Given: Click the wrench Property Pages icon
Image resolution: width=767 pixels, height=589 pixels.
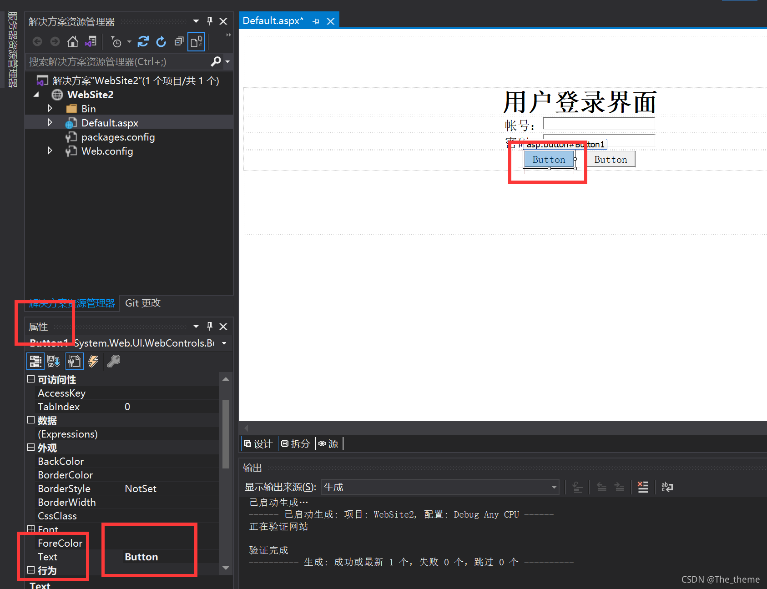Looking at the screenshot, I should [113, 361].
